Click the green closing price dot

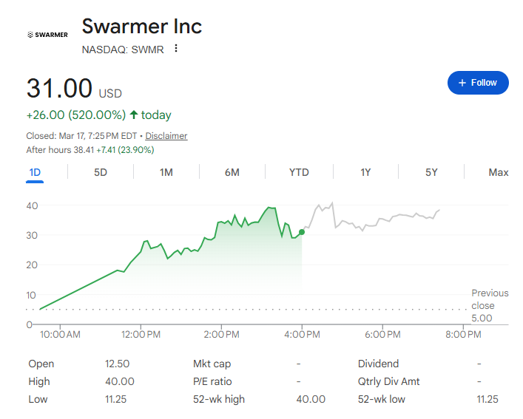pyautogui.click(x=302, y=232)
